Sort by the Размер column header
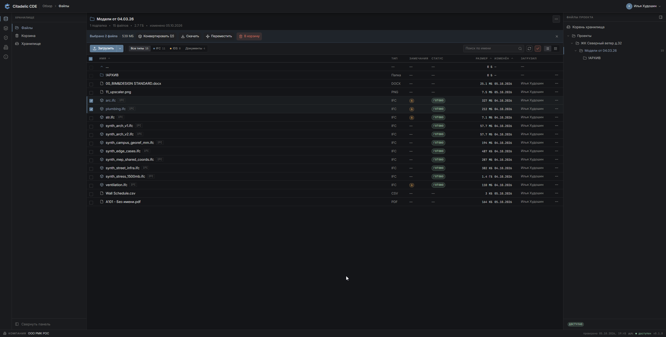 [x=484, y=59]
